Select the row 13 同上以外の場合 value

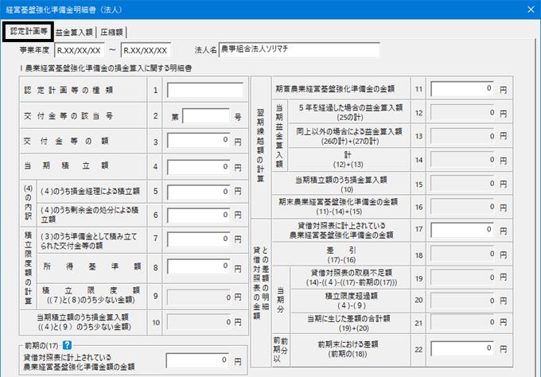coord(462,136)
